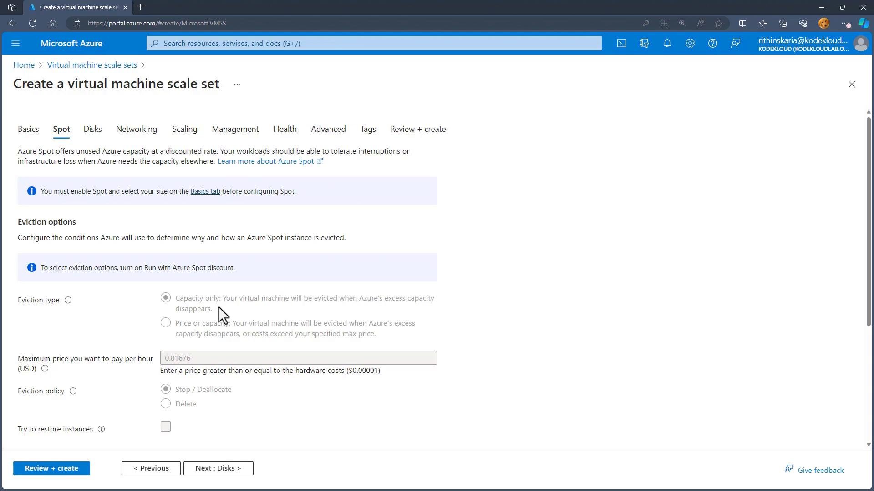
Task: Reload the page with the browser refresh icon
Action: 33,23
